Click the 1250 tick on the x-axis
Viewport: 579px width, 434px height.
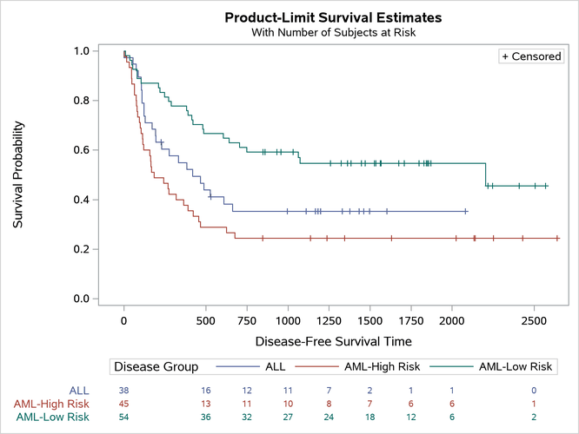coord(329,319)
